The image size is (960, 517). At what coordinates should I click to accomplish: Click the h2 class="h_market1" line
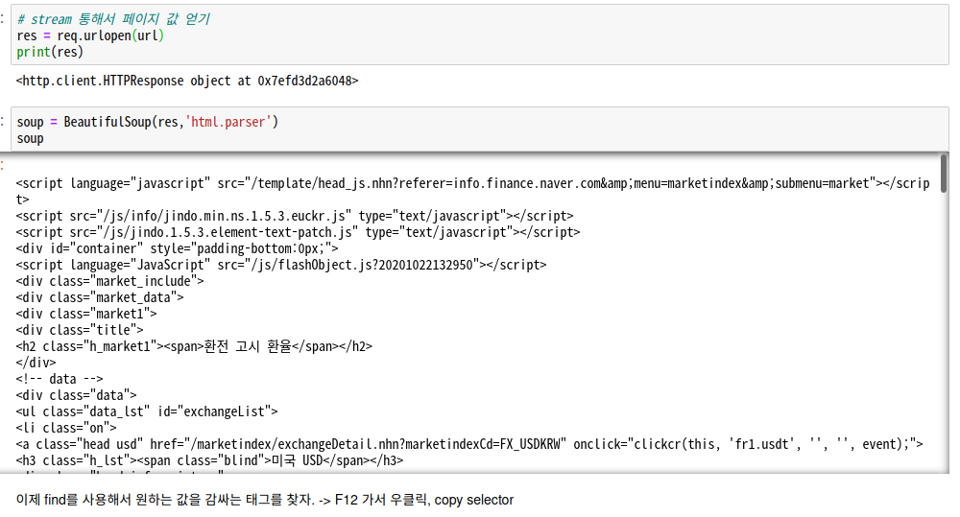[x=194, y=346]
